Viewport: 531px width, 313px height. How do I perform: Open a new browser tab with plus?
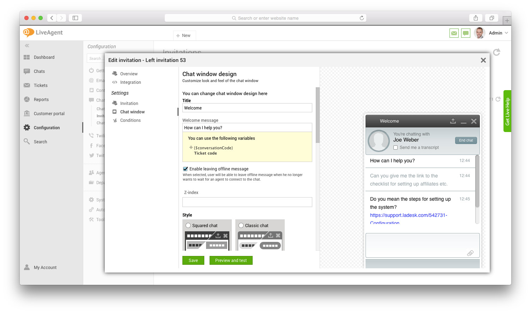[x=507, y=20]
